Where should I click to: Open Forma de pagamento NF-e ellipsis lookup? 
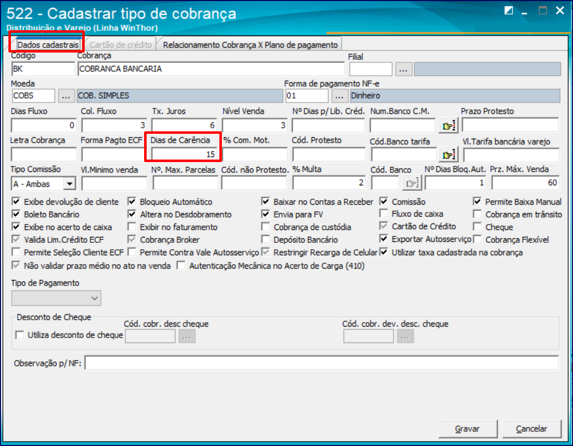[x=339, y=96]
